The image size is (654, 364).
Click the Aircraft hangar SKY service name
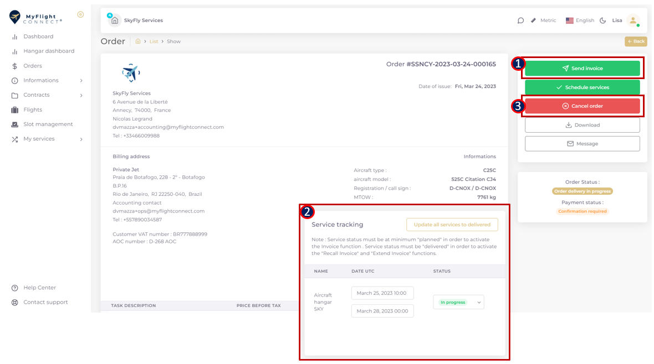(323, 302)
